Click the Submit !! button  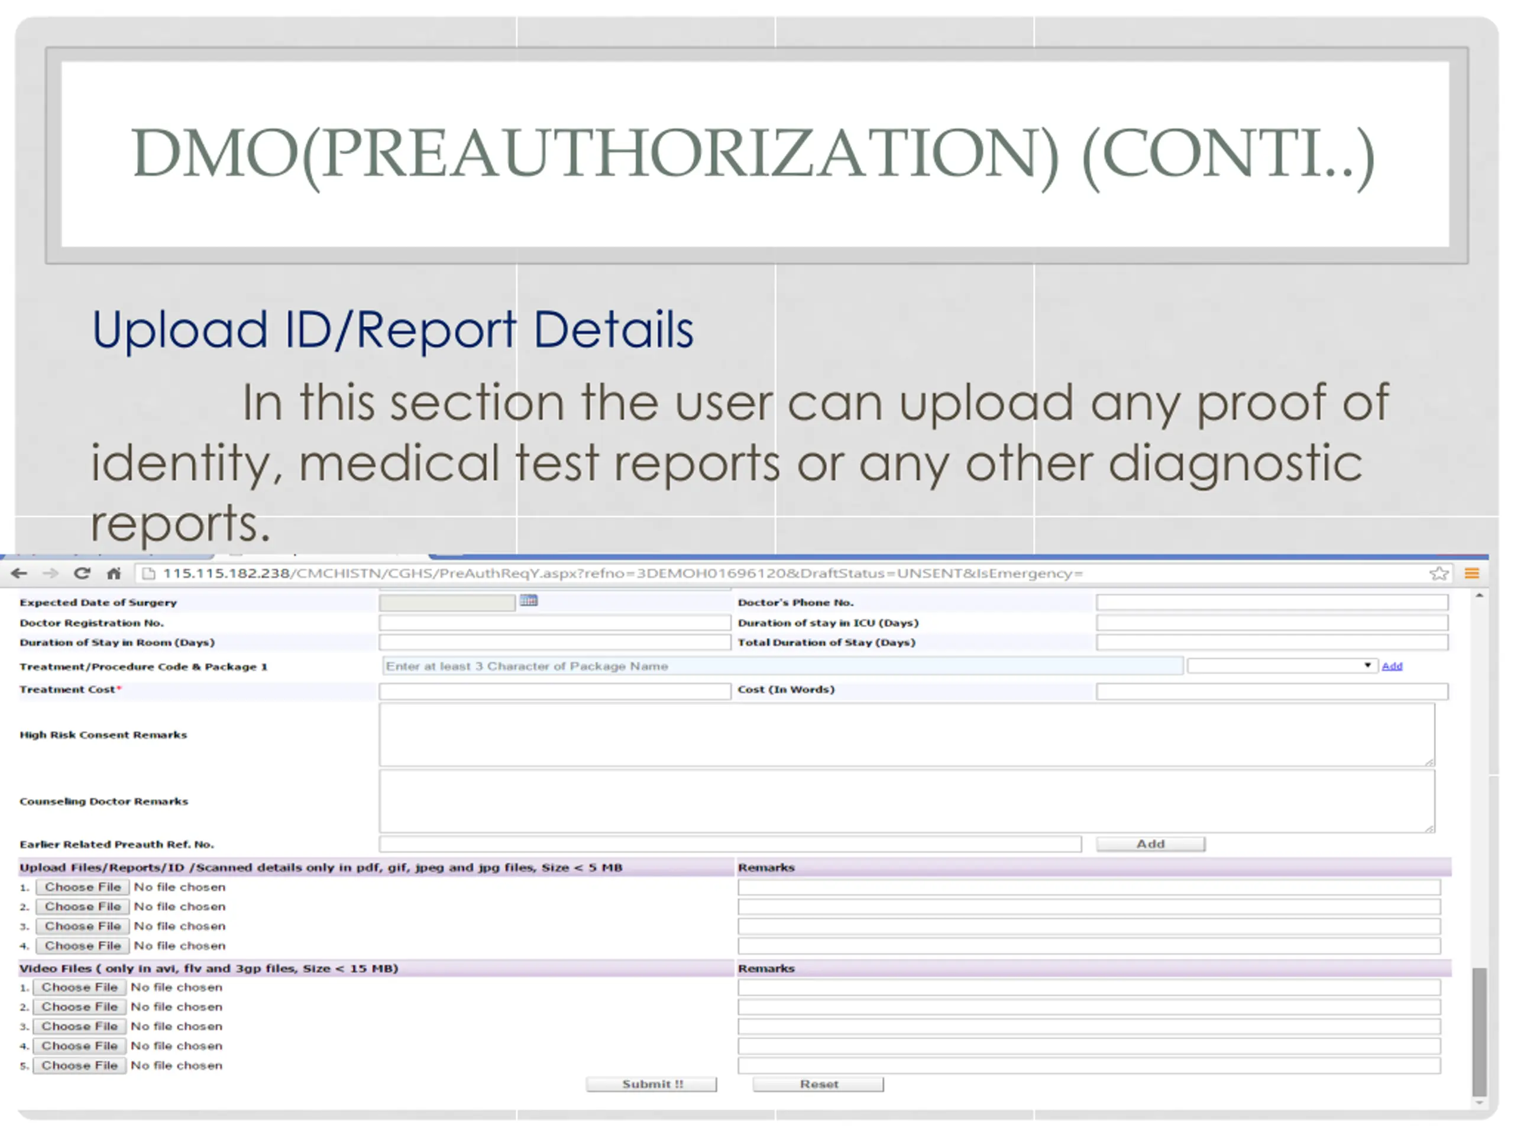click(x=652, y=1084)
